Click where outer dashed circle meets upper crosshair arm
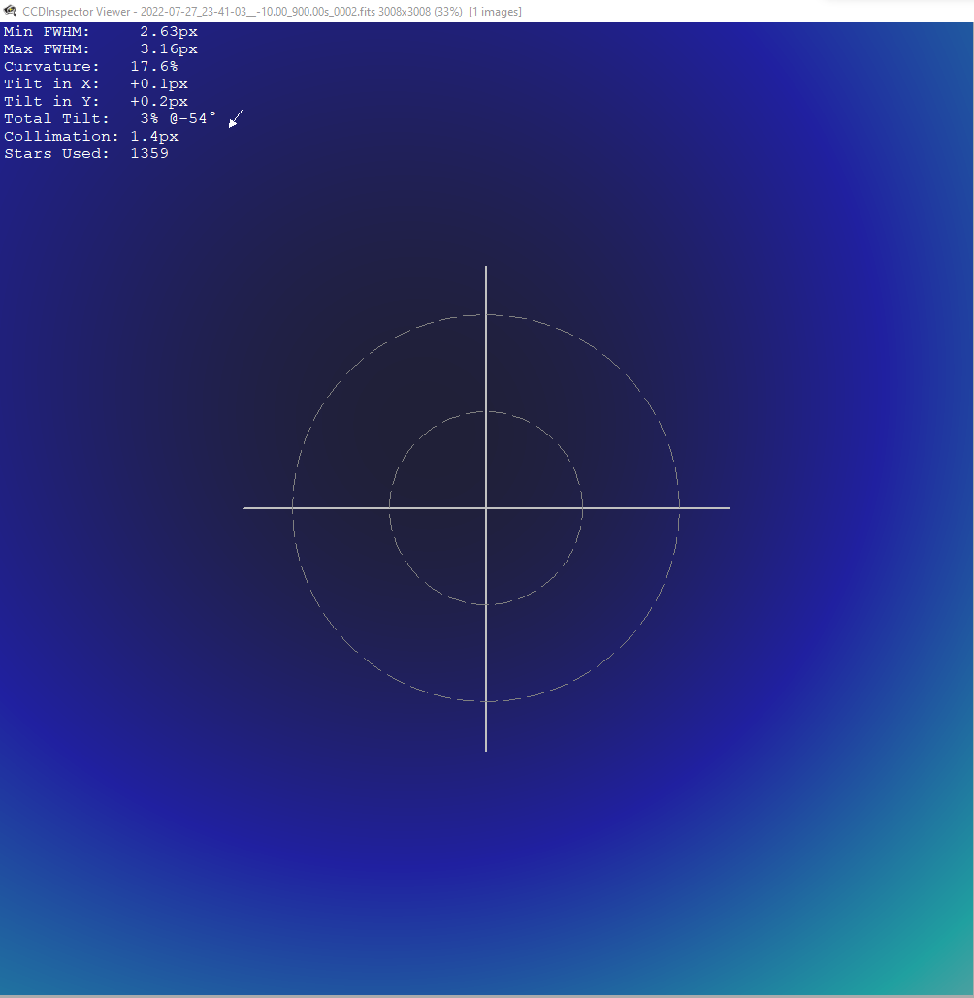Viewport: 974px width, 998px height. (486, 314)
